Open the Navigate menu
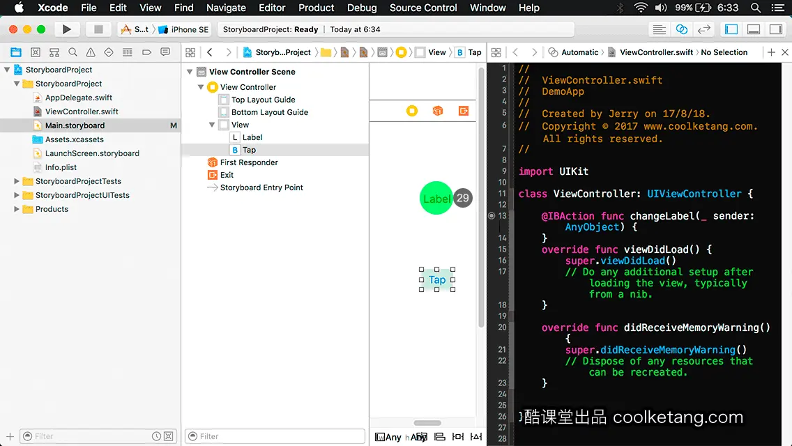792x446 pixels. click(x=226, y=8)
